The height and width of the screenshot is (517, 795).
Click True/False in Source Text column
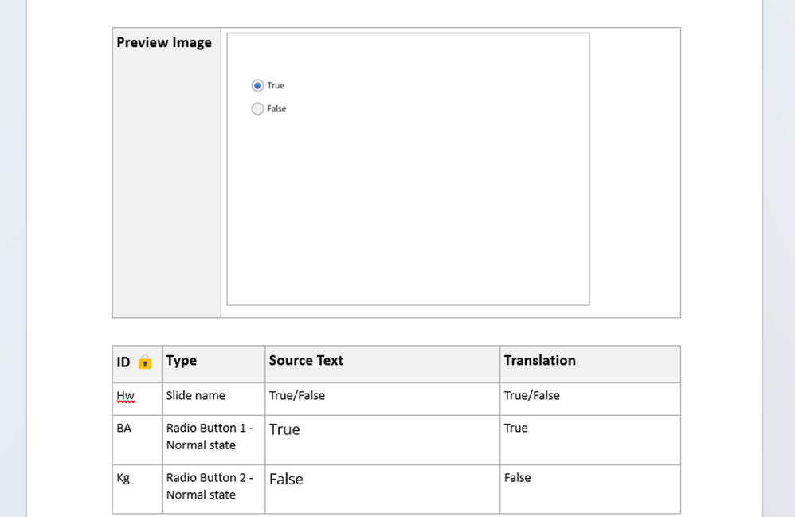pyautogui.click(x=296, y=396)
